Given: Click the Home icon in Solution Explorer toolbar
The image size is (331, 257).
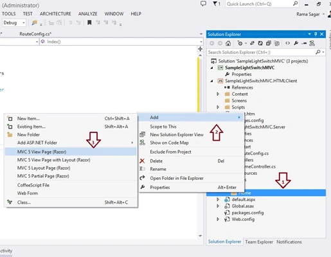Looking at the screenshot, I should tap(228, 43).
